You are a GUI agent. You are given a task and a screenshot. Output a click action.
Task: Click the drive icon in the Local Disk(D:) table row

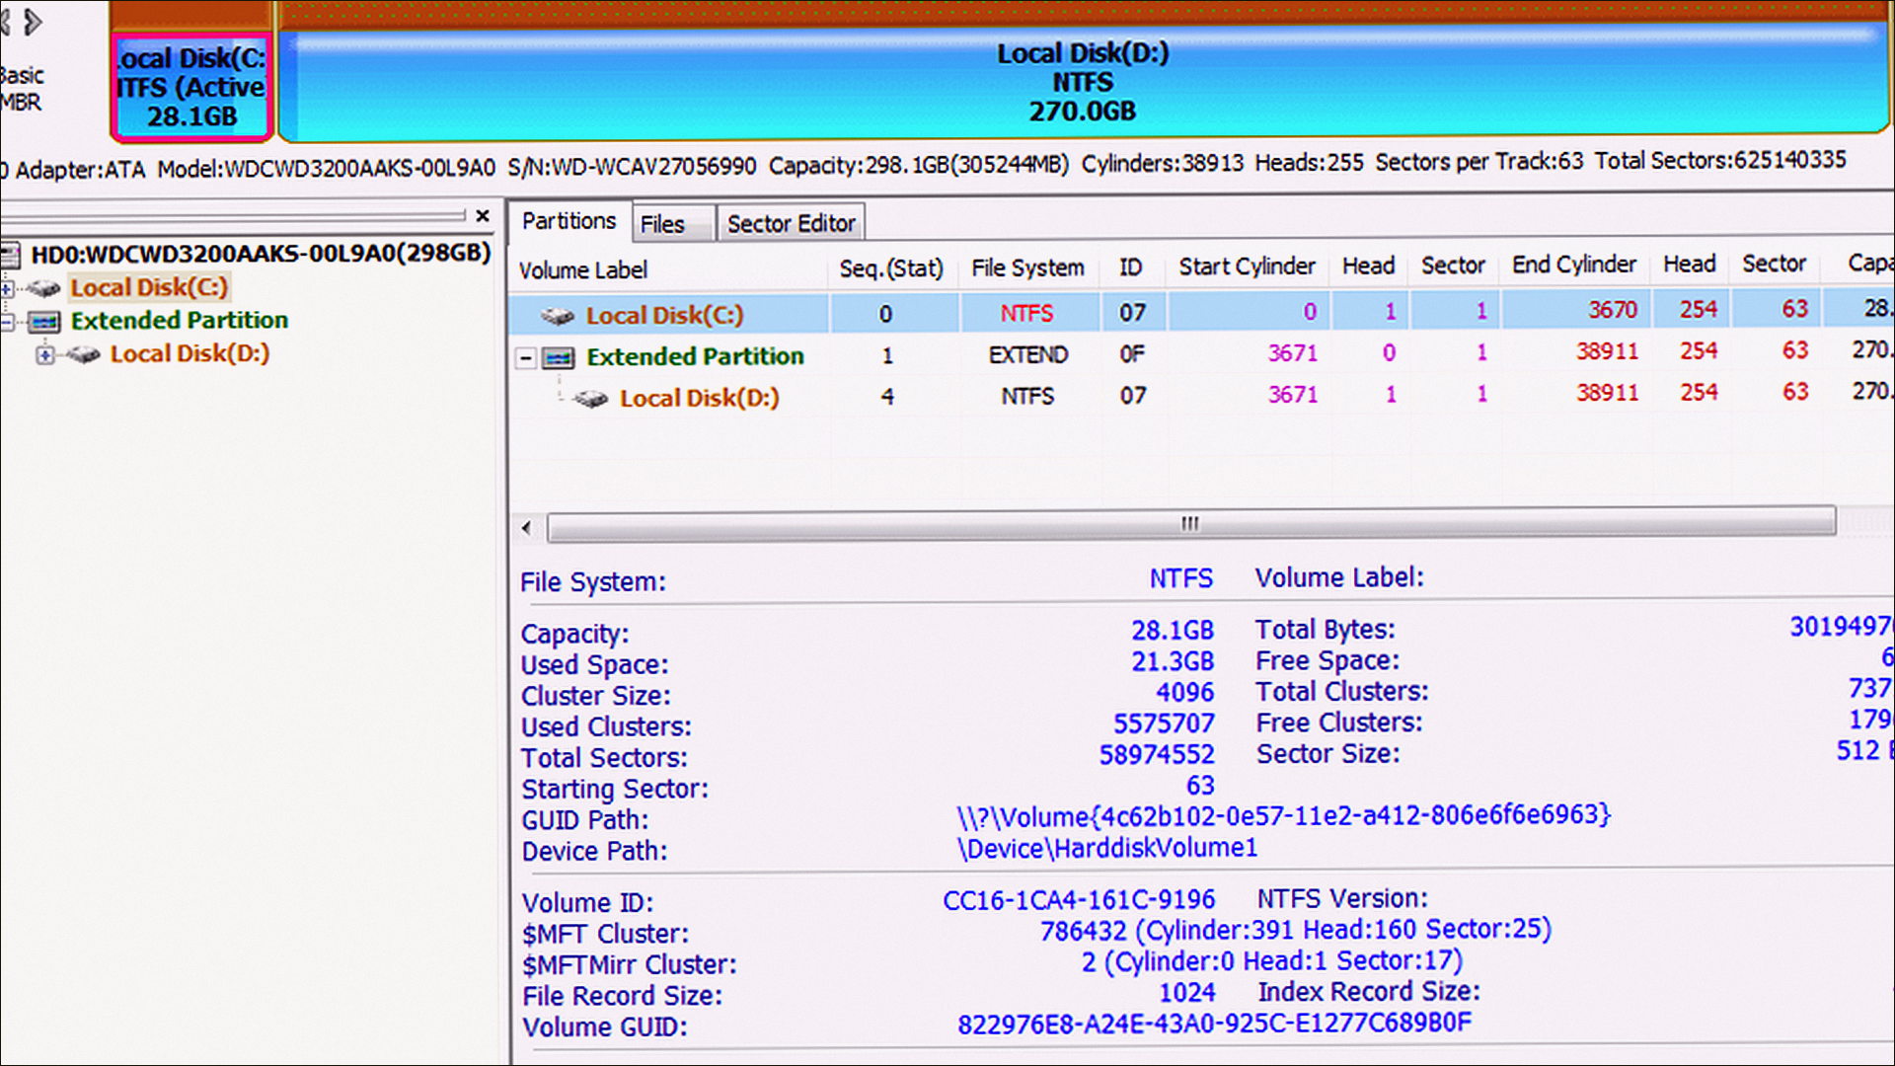tap(591, 399)
